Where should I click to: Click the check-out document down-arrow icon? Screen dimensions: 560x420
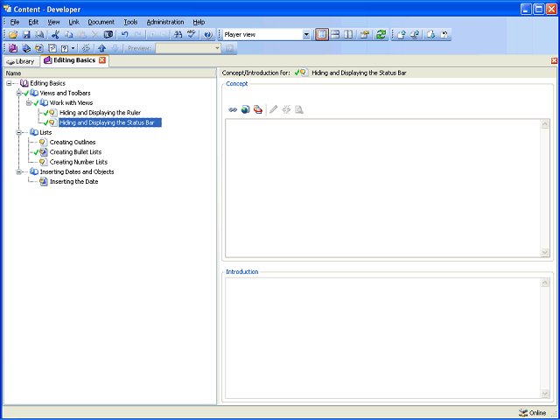(431, 35)
